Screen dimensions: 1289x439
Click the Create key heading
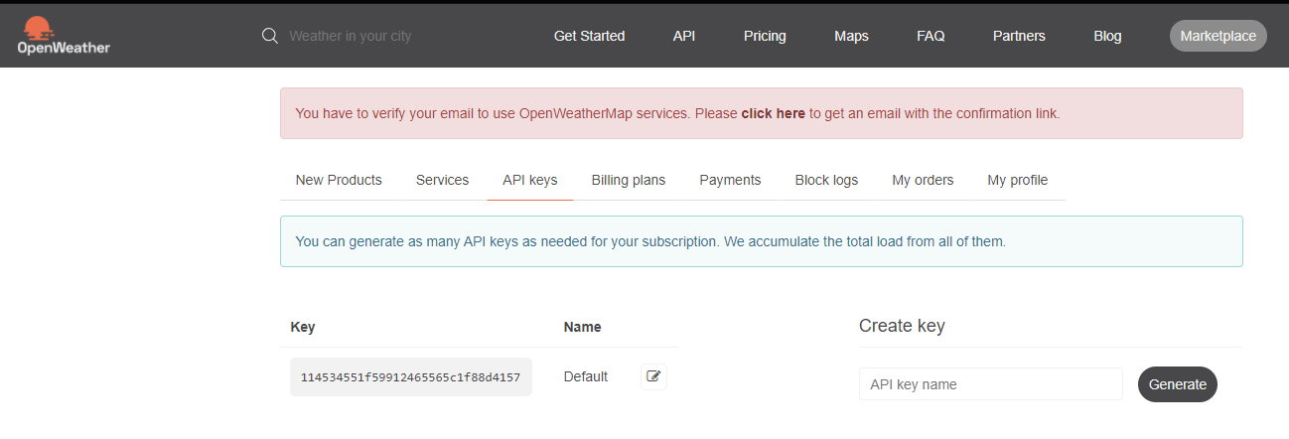902,326
